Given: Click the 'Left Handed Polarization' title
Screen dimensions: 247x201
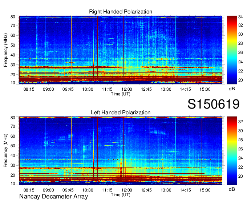Looking at the screenshot, I should pos(121,113).
